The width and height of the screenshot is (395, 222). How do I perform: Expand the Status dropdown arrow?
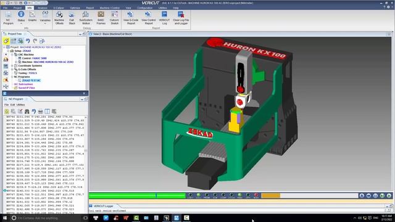tap(21, 23)
